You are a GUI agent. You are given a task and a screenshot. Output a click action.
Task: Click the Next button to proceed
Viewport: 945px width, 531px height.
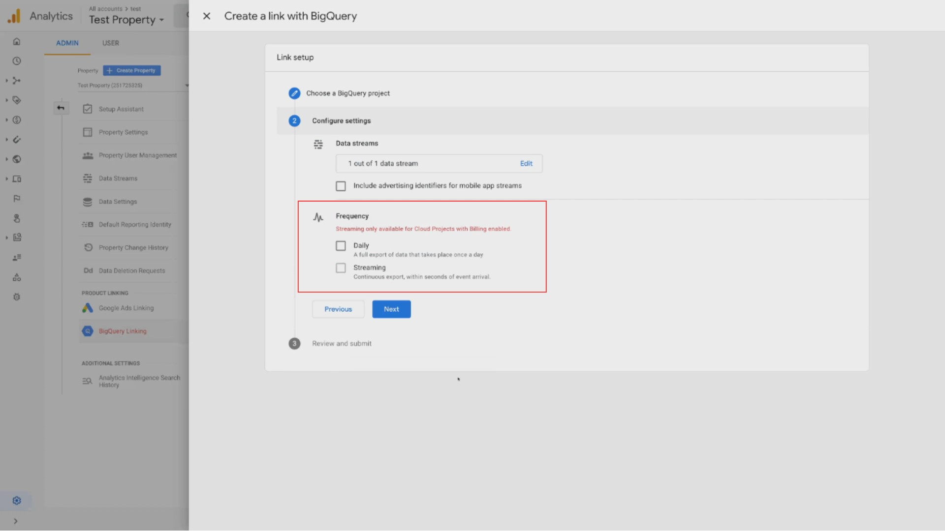click(391, 309)
